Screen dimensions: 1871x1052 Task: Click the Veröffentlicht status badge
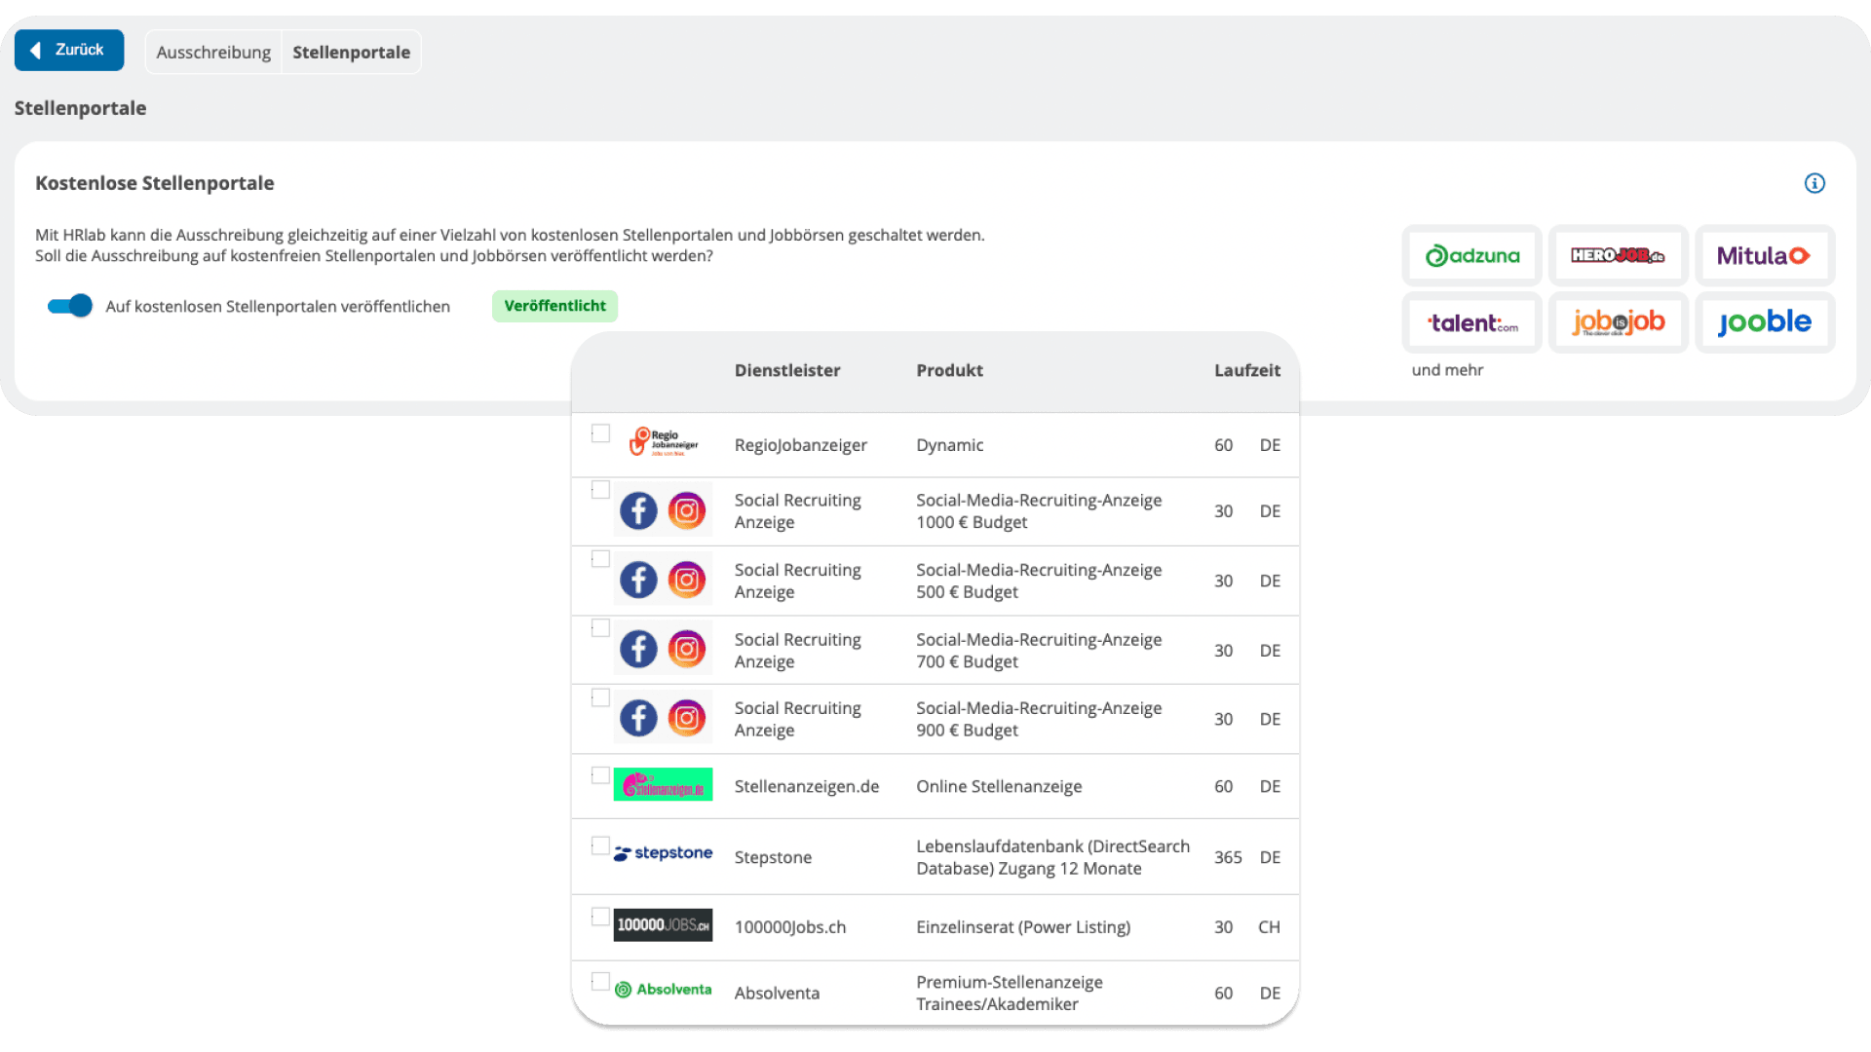pos(554,306)
